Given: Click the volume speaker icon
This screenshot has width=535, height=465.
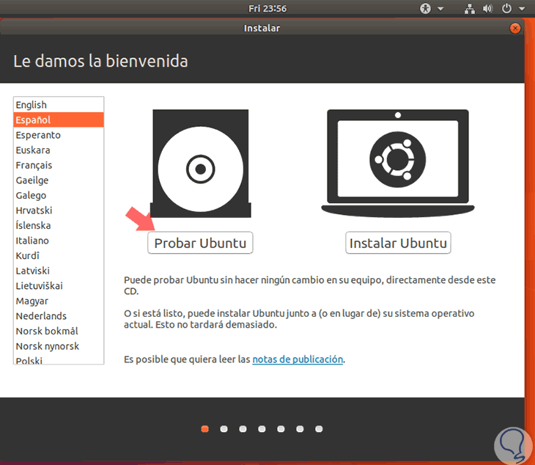Looking at the screenshot, I should [x=487, y=9].
